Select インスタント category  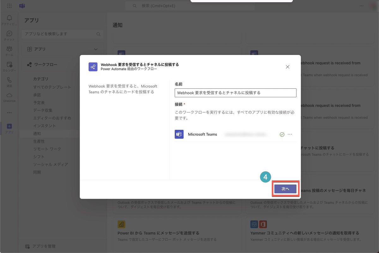(45, 126)
